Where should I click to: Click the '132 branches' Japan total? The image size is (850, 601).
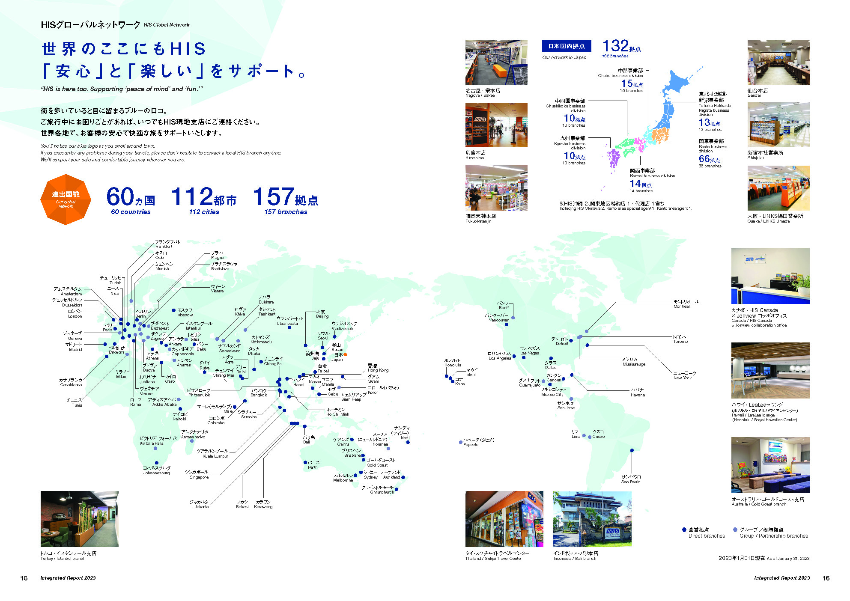click(621, 48)
